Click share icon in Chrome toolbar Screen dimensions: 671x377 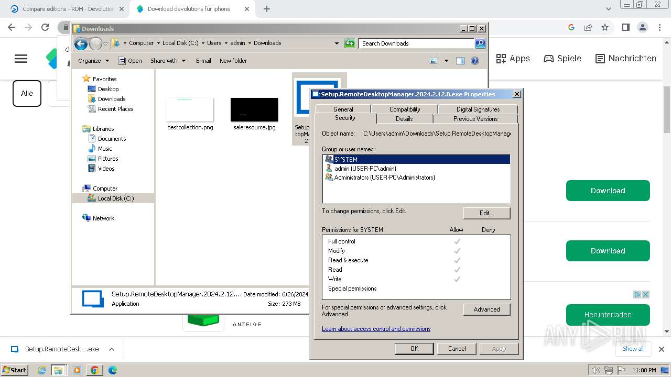click(588, 27)
